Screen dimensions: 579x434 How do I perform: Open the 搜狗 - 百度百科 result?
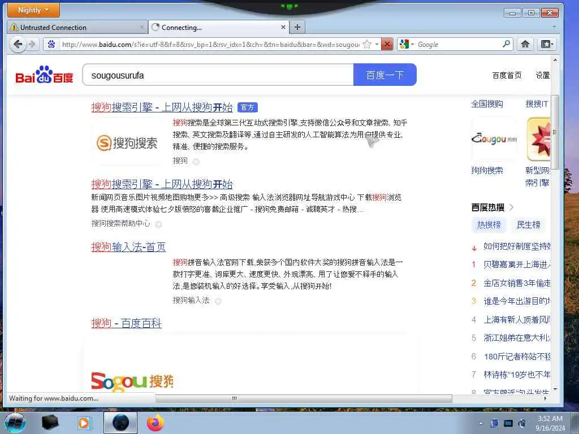pyautogui.click(x=126, y=323)
